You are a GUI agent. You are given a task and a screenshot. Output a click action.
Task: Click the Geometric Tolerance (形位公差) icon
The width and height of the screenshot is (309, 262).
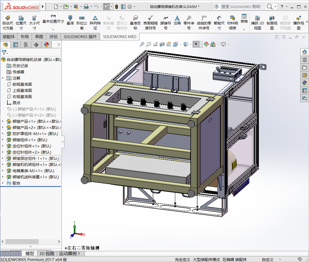(x=82, y=22)
